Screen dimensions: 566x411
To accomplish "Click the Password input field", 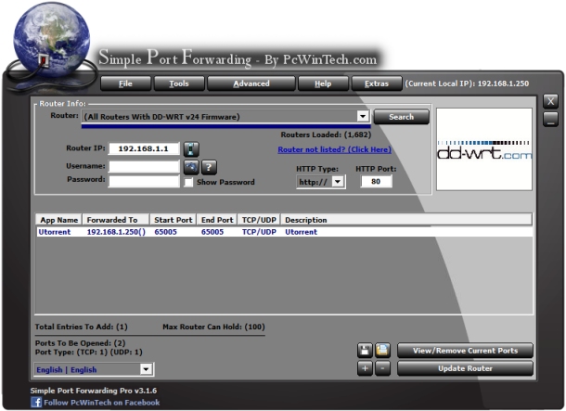I will [x=144, y=181].
